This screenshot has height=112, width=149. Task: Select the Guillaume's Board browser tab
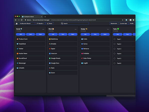[x=32, y=17]
